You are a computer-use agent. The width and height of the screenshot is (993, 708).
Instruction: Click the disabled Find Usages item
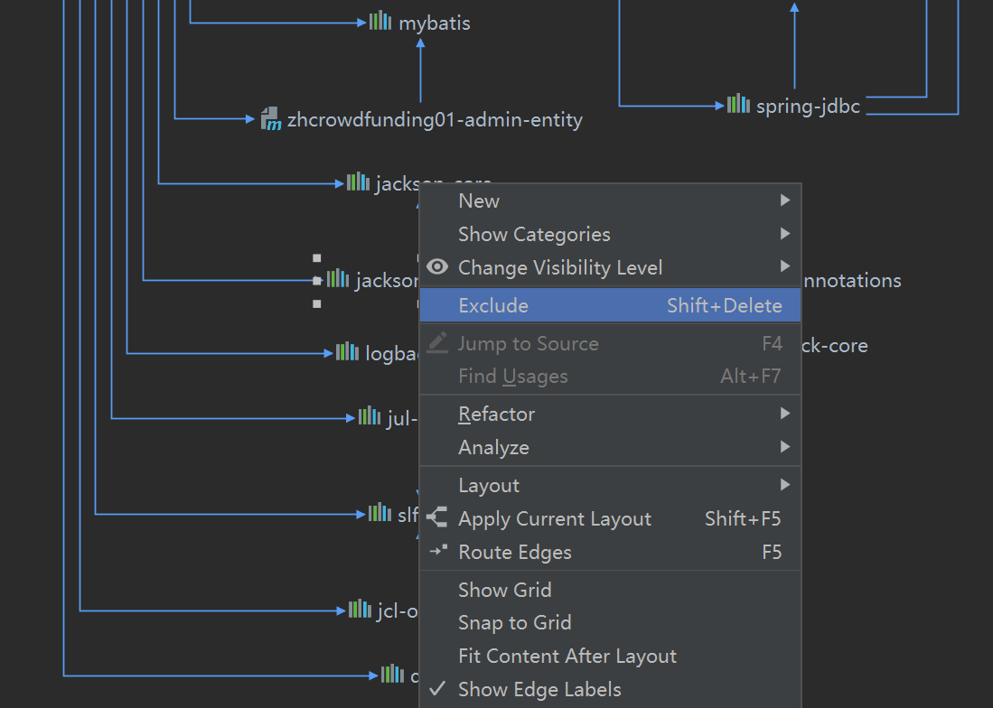[611, 377]
